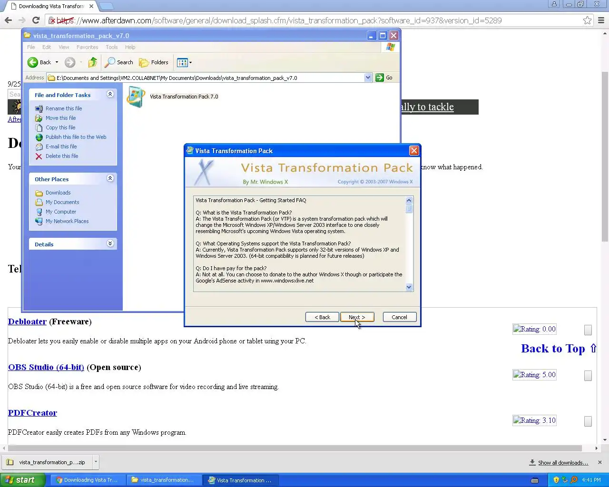Image resolution: width=609 pixels, height=487 pixels.
Task: Click the Windows Start button
Action: pos(23,480)
